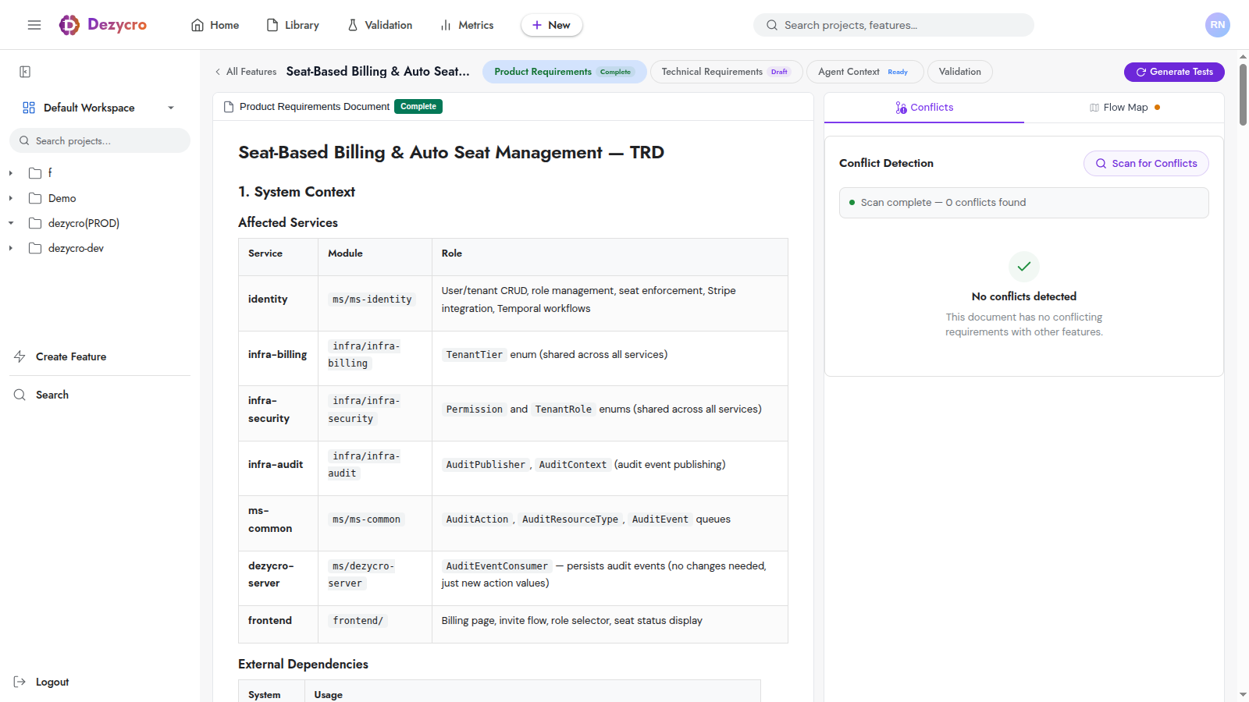Screen dimensions: 1249x702
Task: Go back to All Features
Action: [x=245, y=72]
